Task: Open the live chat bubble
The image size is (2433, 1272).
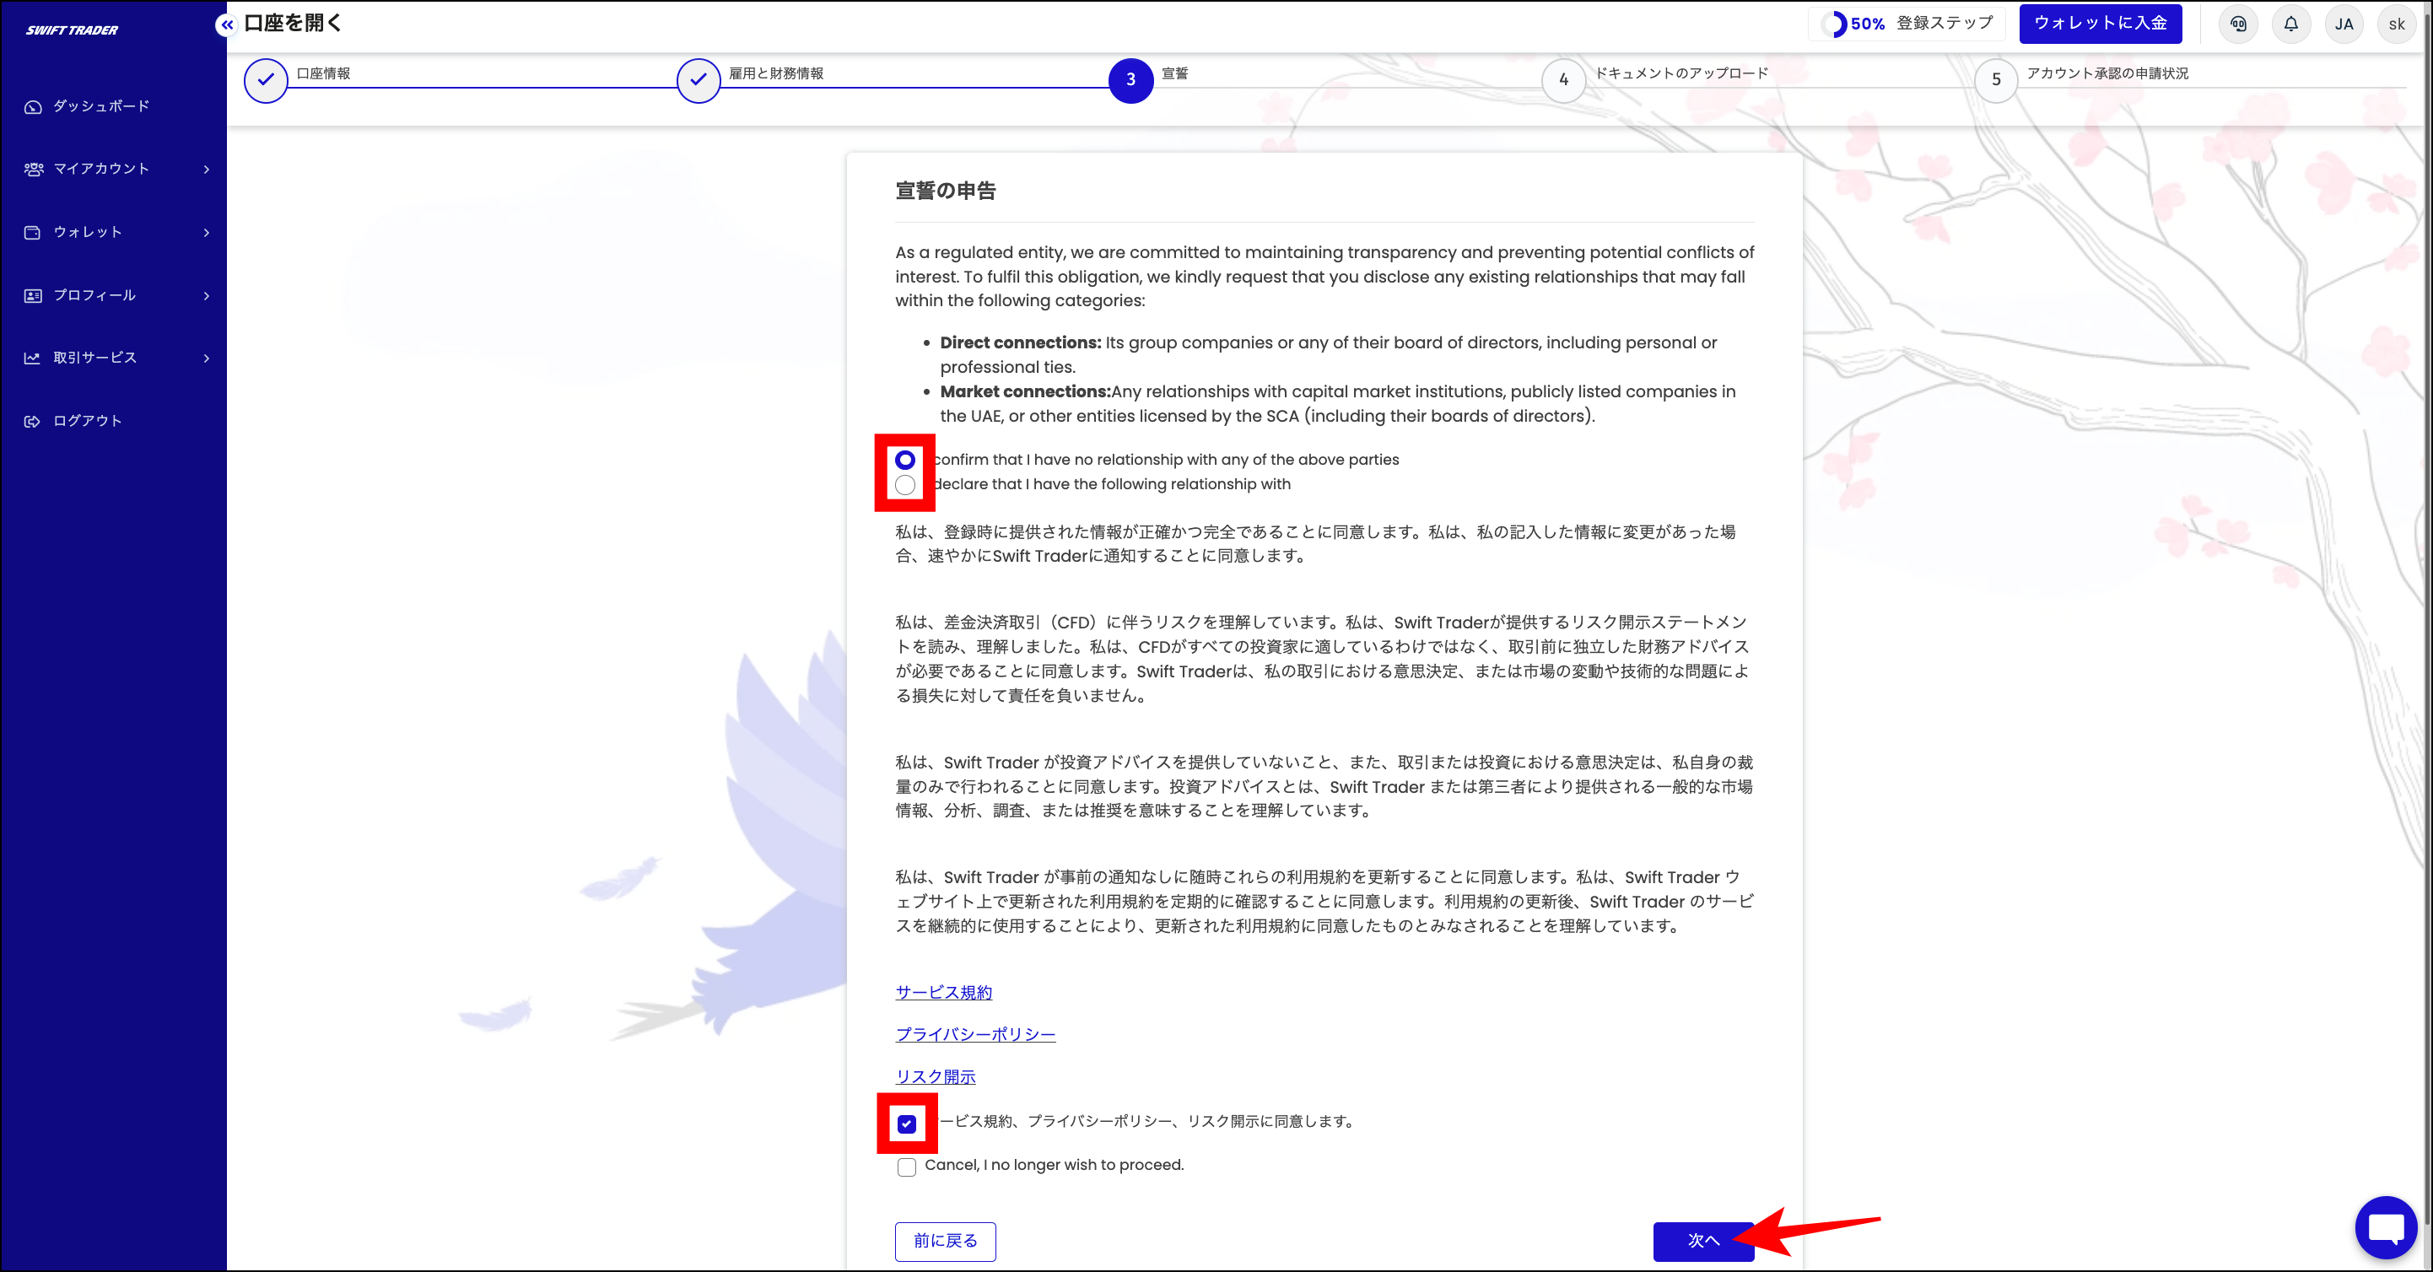Action: point(2386,1227)
